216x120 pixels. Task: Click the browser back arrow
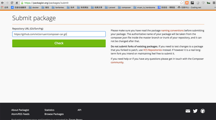pos(2,3)
